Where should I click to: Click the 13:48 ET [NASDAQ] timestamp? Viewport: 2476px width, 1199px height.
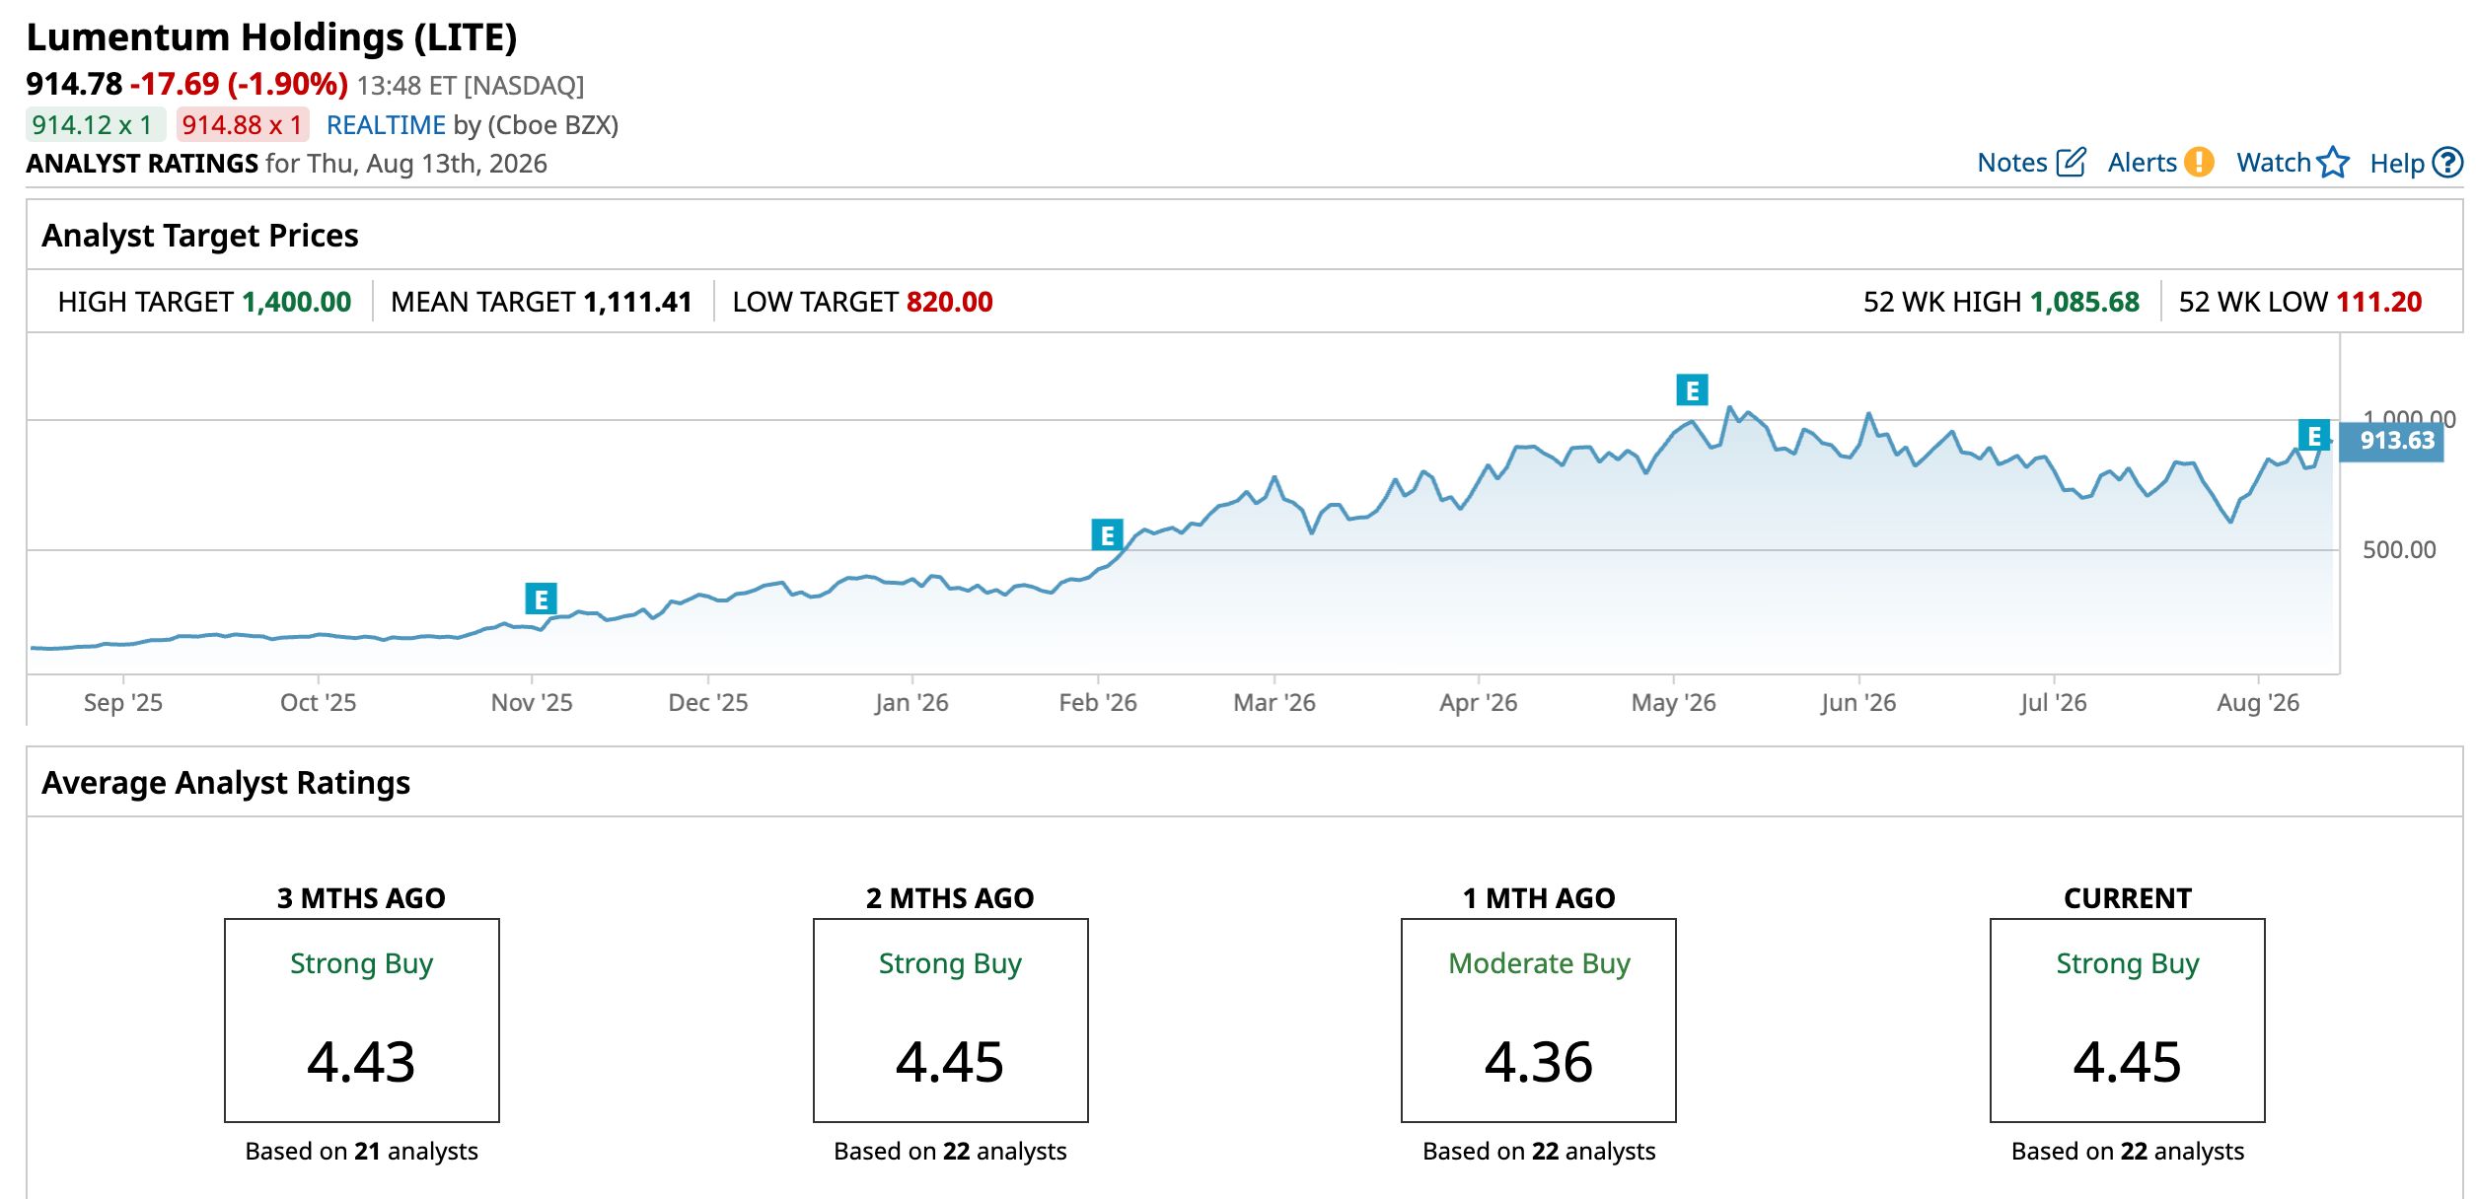pyautogui.click(x=471, y=86)
